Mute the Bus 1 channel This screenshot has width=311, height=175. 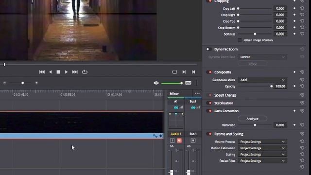tap(193, 140)
